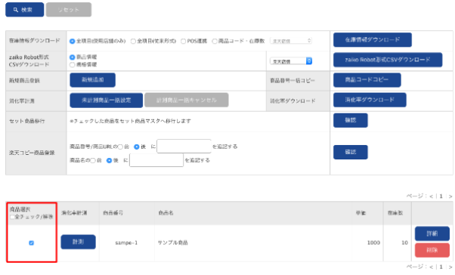Click the red 削除 button for サンプル商品
Viewport: 455px width, 275px height.
(432, 250)
